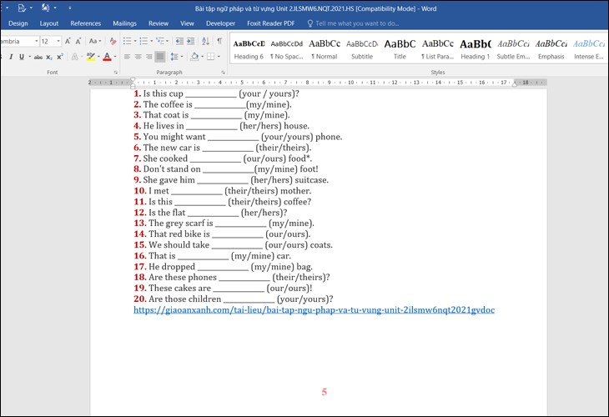The height and width of the screenshot is (417, 609).
Task: Sort the selected text alphabetically
Action: [206, 41]
